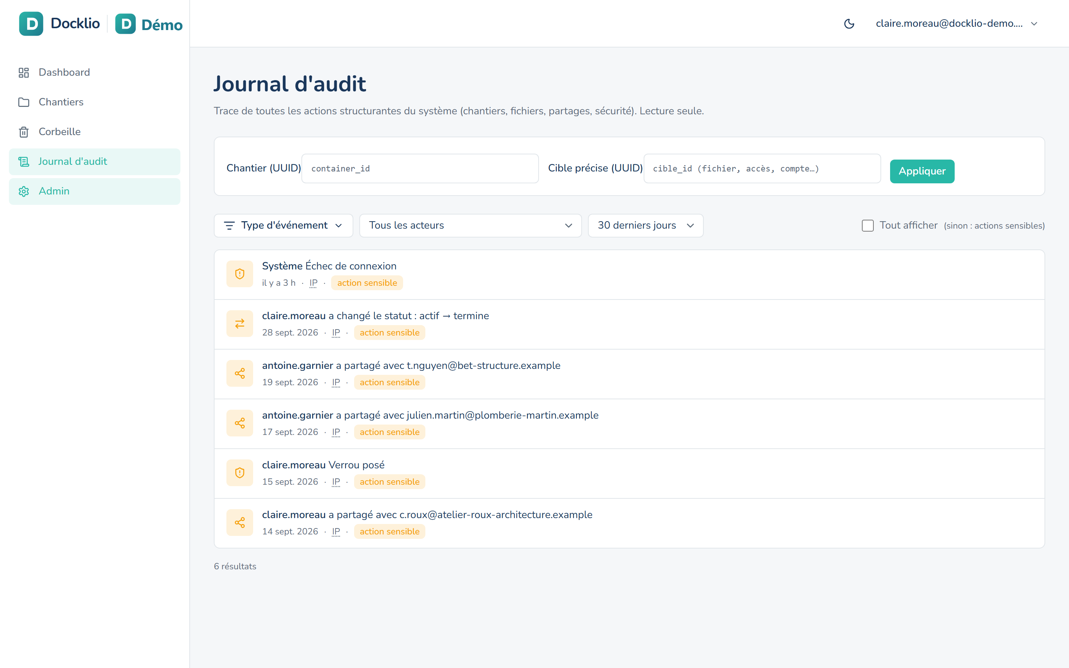Toggle dark mode moon icon
Image resolution: width=1069 pixels, height=668 pixels.
coord(849,23)
